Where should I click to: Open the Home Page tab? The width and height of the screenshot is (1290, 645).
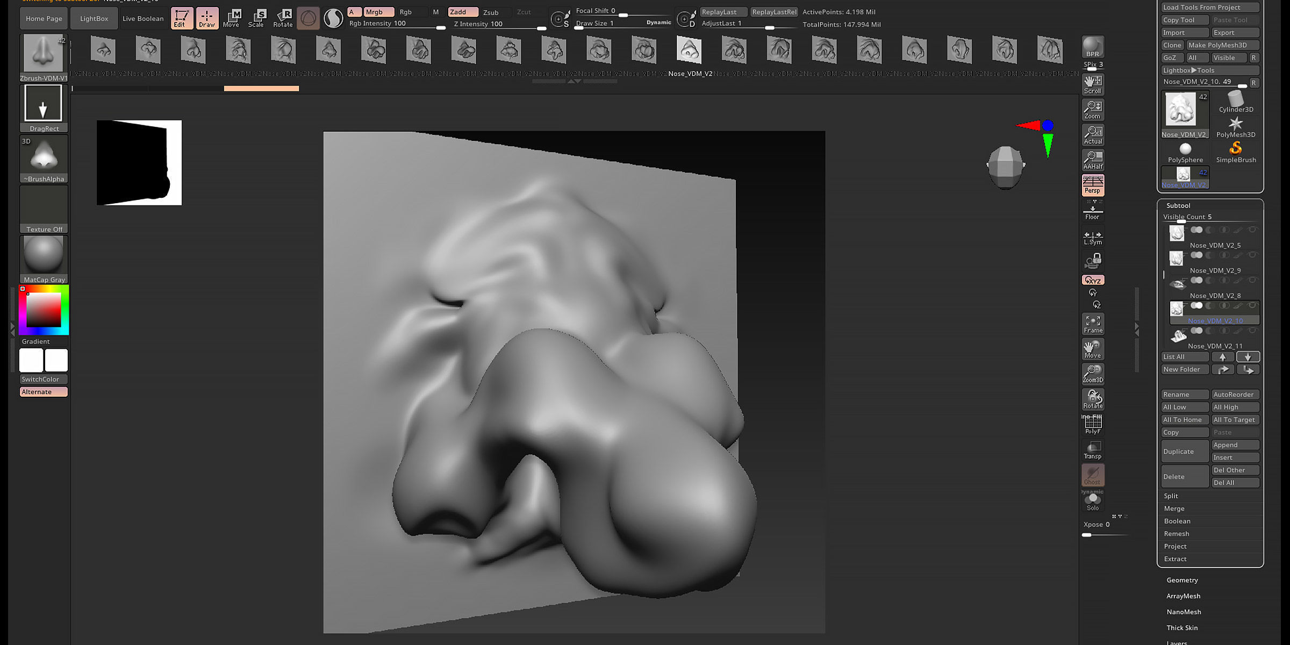[x=44, y=18]
